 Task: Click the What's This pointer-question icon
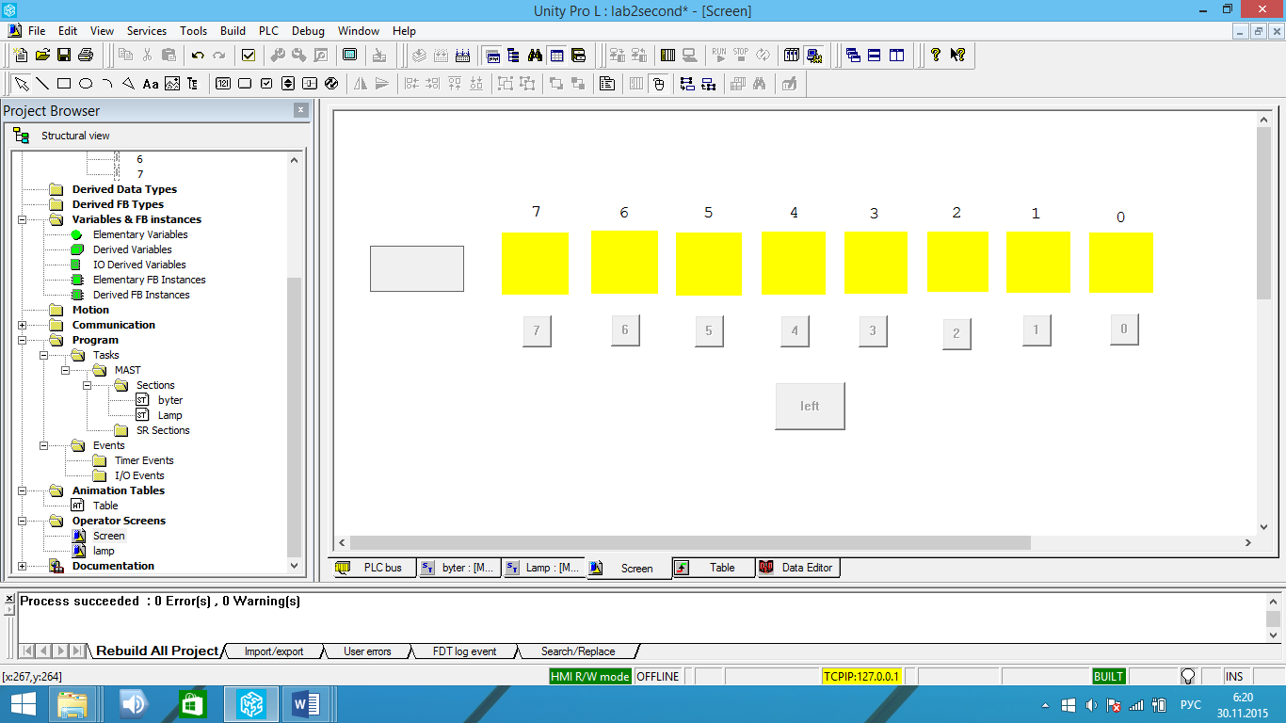click(x=957, y=55)
